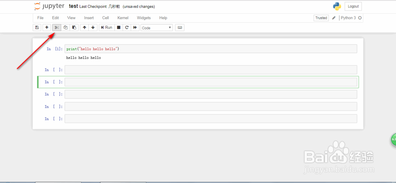Restart kernel and rerun all fast-forward icon
396x183 pixels.
tap(135, 28)
